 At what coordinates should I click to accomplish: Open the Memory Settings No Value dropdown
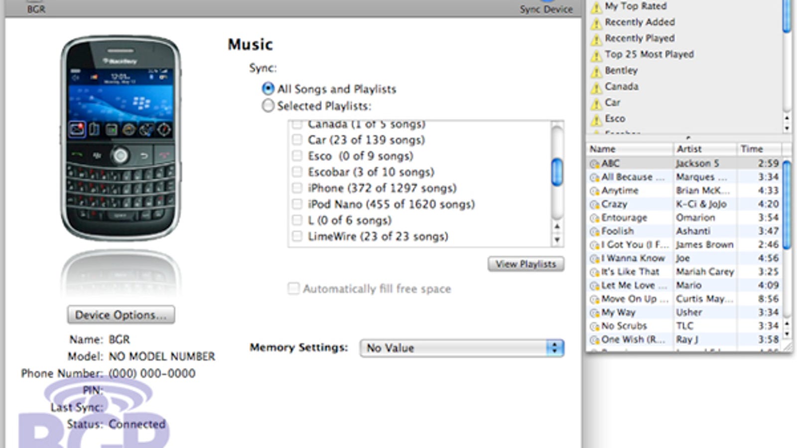[461, 348]
